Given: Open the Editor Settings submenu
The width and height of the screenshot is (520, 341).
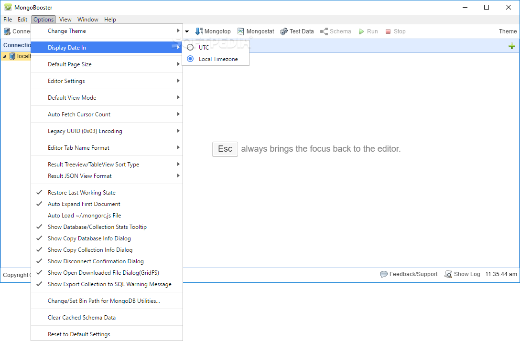Looking at the screenshot, I should click(107, 81).
